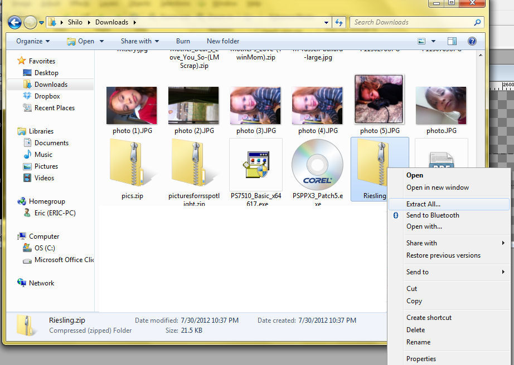Viewport: 514px width, 365px height.
Task: Click the Open toolbar button
Action: click(81, 41)
